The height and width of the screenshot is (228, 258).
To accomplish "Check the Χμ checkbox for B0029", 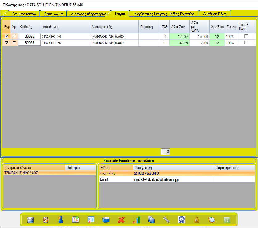I will point(14,43).
